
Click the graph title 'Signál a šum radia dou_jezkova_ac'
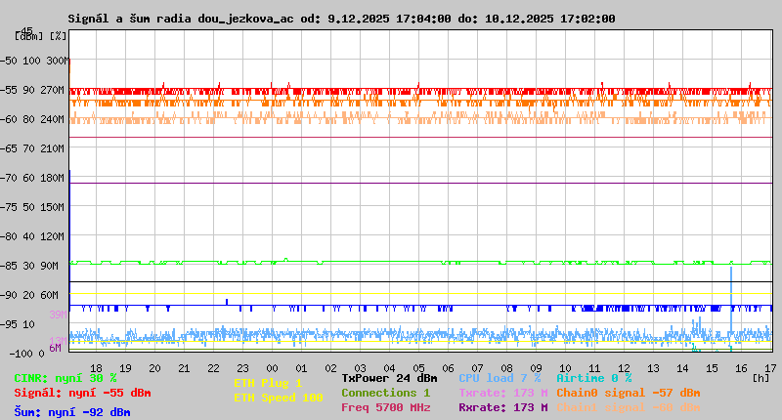(x=181, y=19)
